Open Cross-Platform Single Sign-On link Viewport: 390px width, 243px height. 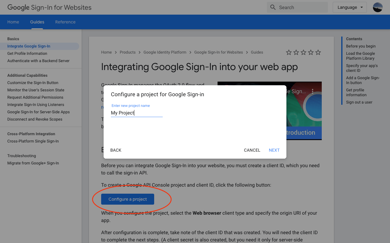pos(33,141)
